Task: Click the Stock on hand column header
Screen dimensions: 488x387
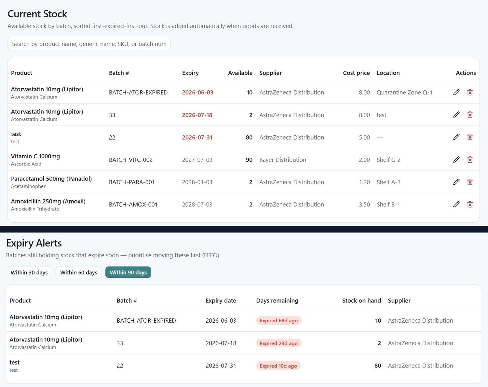Action: [361, 300]
